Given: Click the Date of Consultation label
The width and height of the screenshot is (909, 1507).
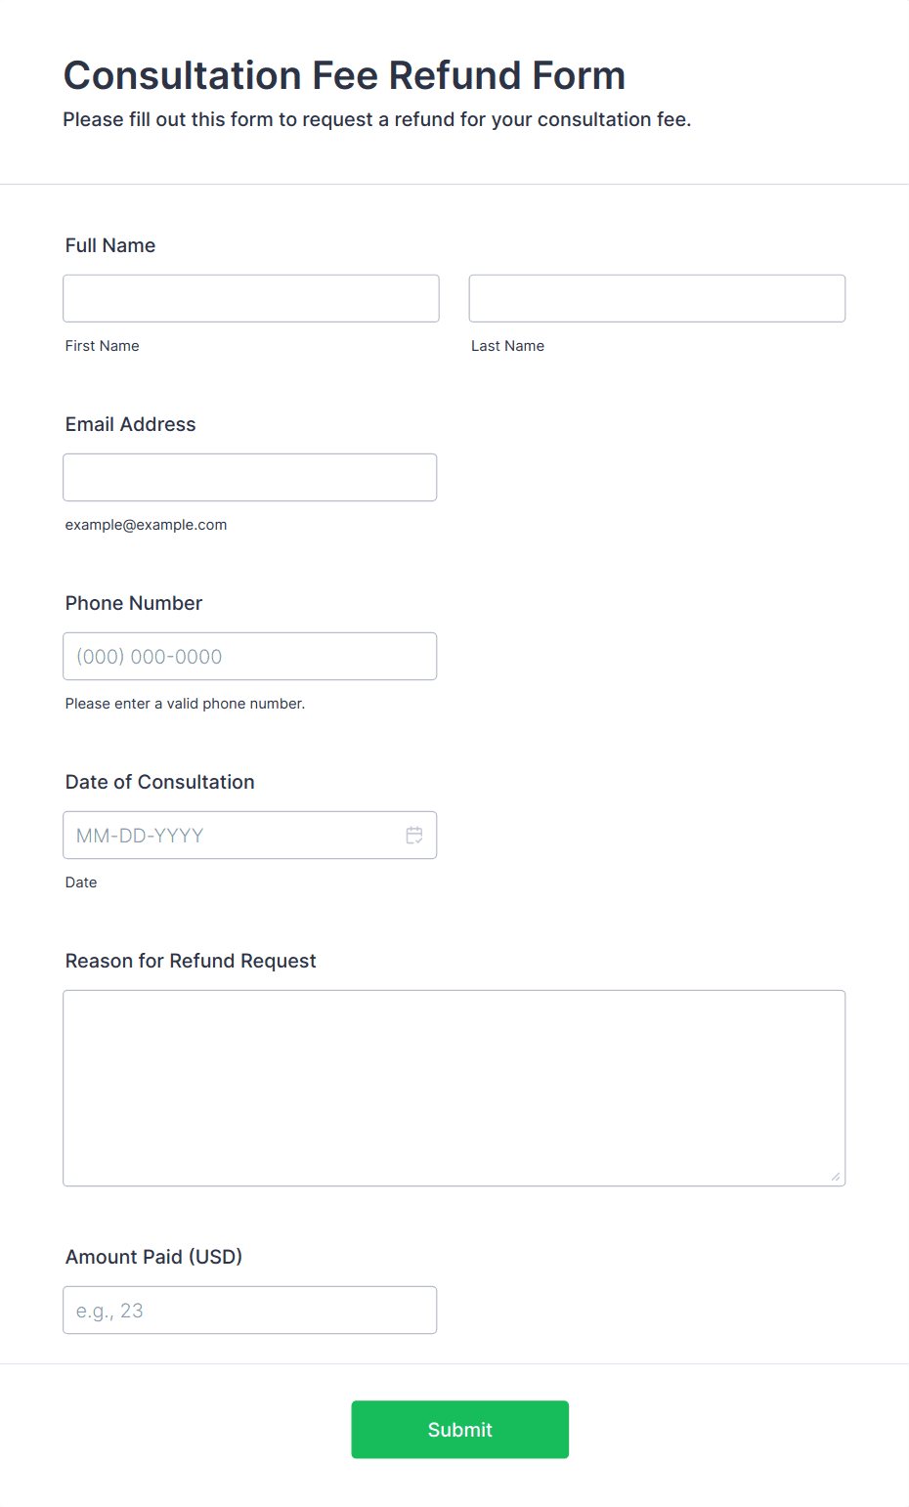Looking at the screenshot, I should 160,782.
